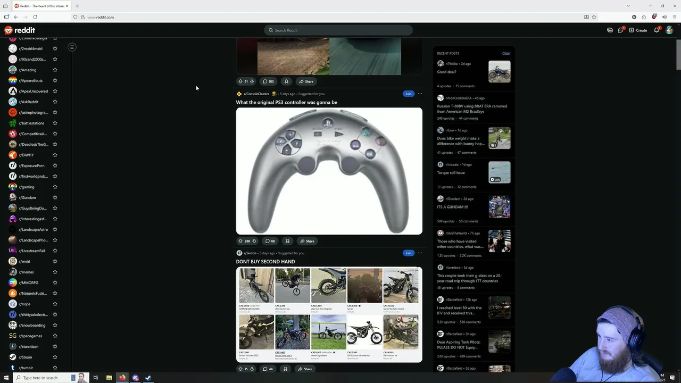Open the DONT BUY SECOND HAND post title

point(265,261)
